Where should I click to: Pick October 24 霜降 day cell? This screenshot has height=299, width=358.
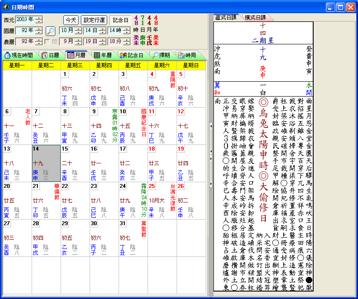point(133,201)
